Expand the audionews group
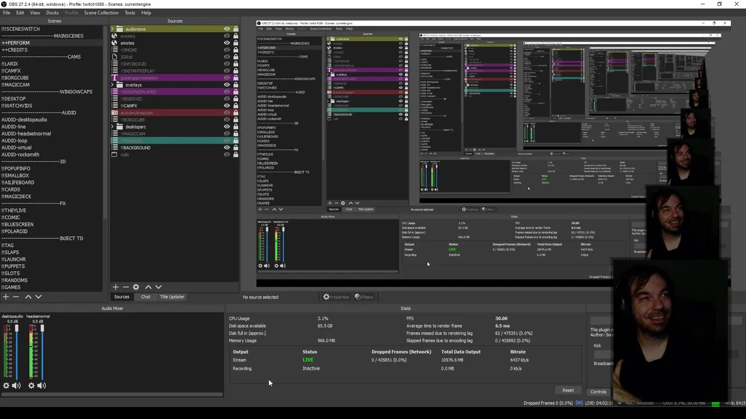 (113, 29)
